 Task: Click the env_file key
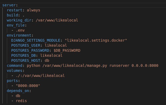[16, 25]
